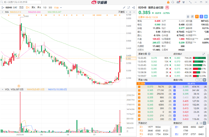Click the broker queue person icon
The image size is (209, 137).
coord(197,123)
